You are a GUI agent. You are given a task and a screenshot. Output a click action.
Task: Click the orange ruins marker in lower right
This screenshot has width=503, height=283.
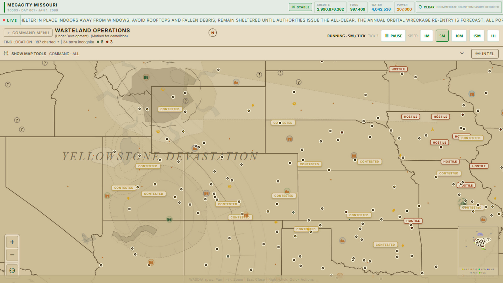pos(483,219)
